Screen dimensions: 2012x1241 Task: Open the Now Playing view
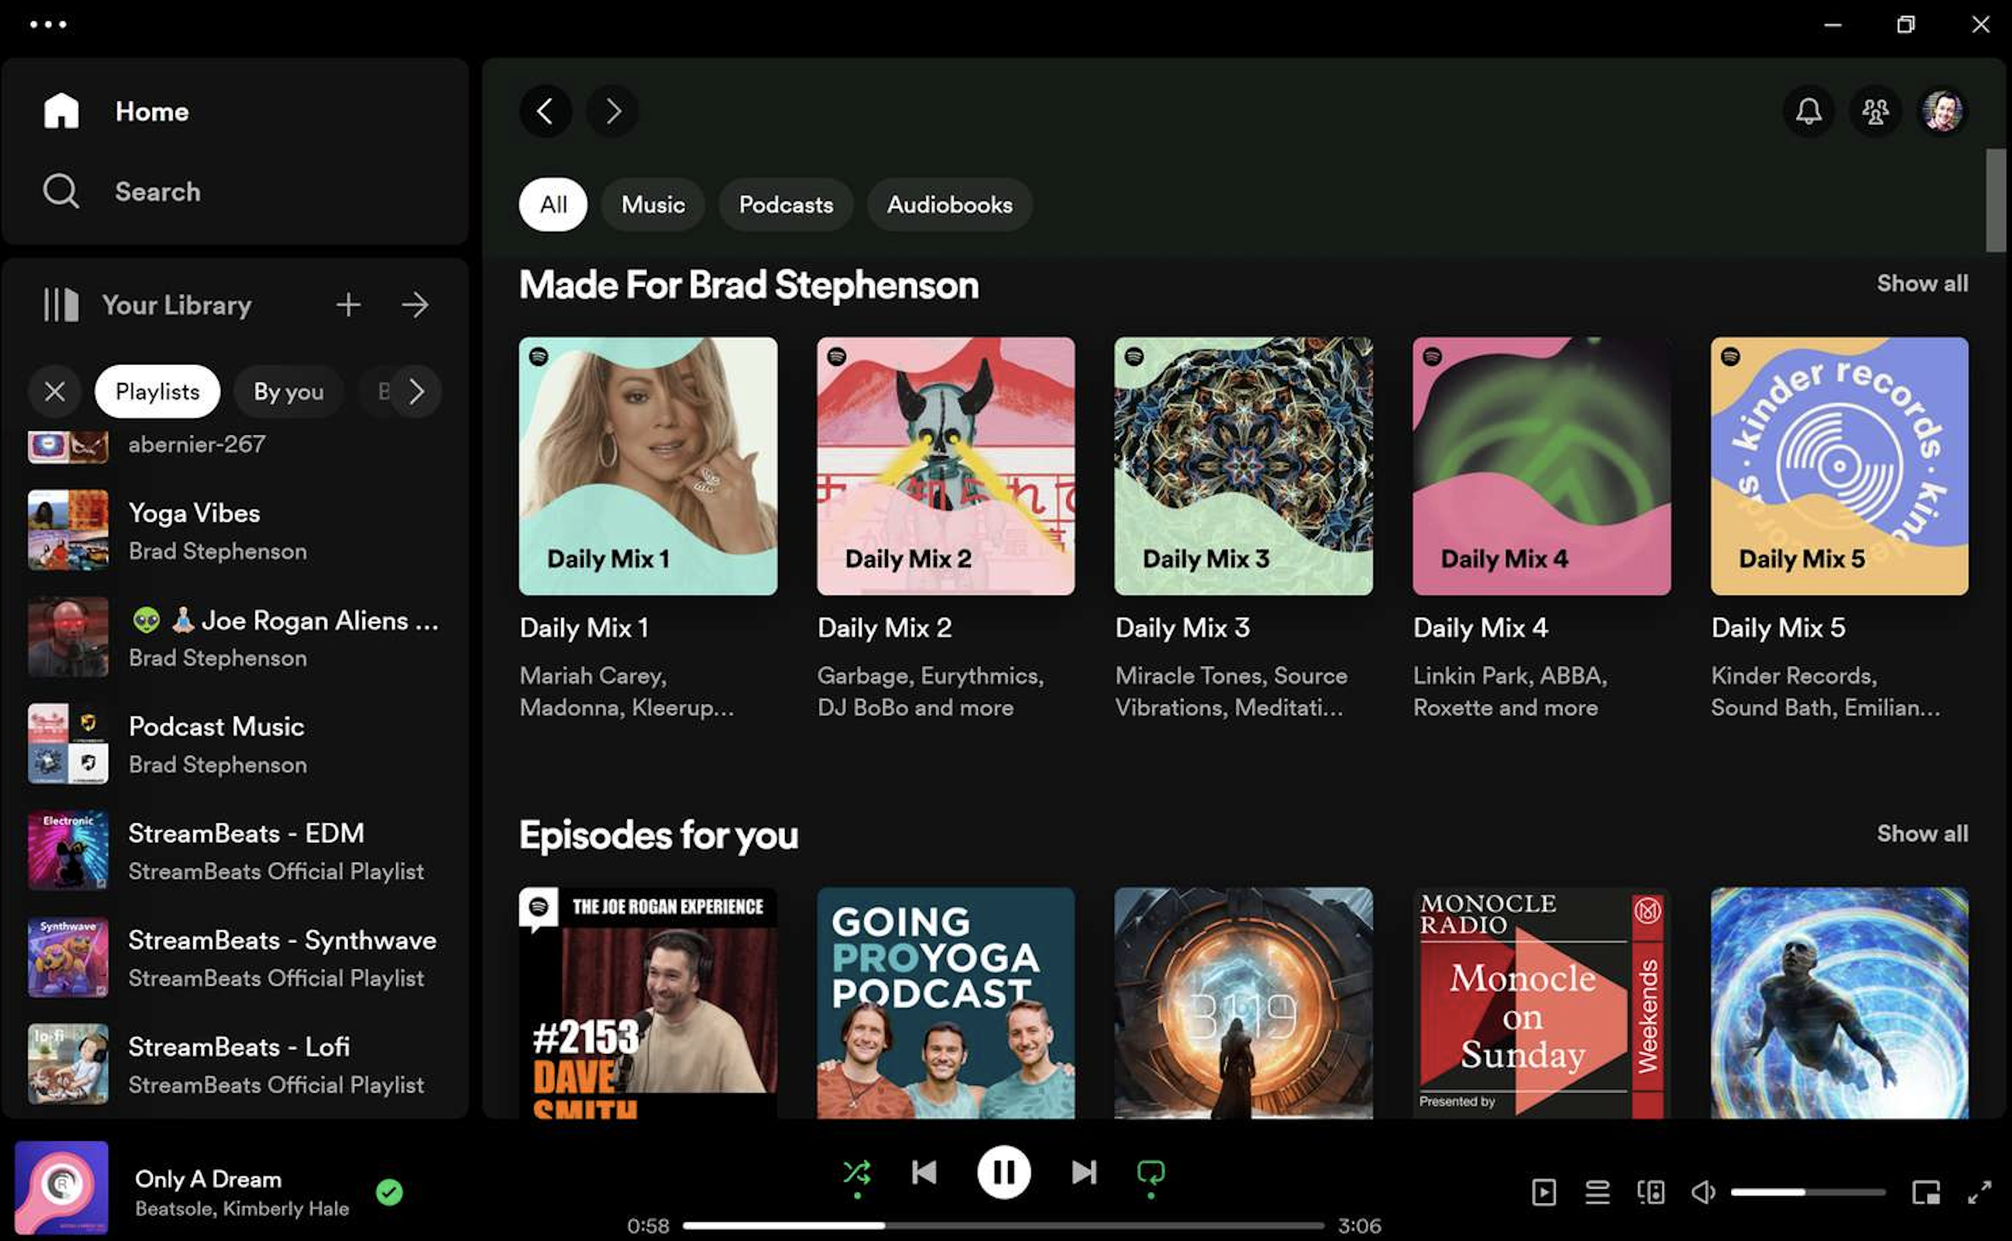1547,1193
